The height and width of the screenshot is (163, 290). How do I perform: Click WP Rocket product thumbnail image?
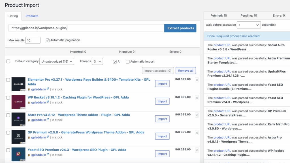pos(18,102)
